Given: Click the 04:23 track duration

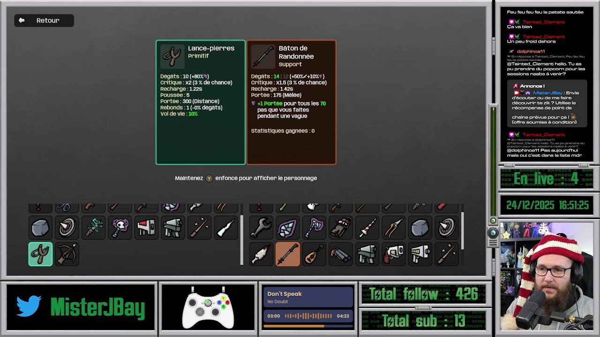Looking at the screenshot, I should coord(343,316).
